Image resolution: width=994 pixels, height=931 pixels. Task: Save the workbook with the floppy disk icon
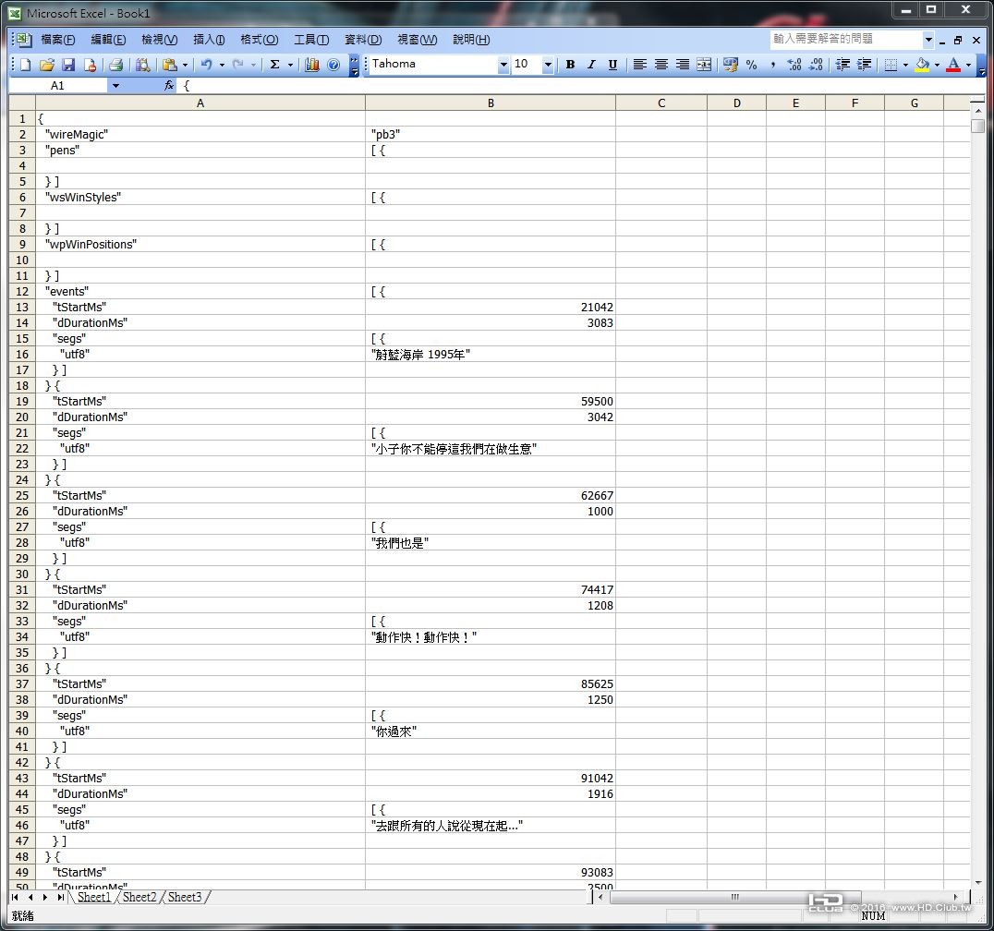[68, 65]
